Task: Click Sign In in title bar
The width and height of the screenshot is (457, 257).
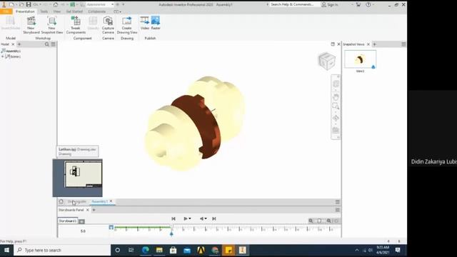Action: [x=330, y=4]
